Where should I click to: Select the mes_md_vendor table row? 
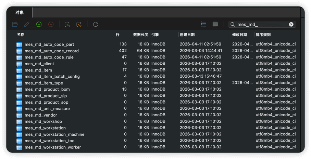point(41,115)
